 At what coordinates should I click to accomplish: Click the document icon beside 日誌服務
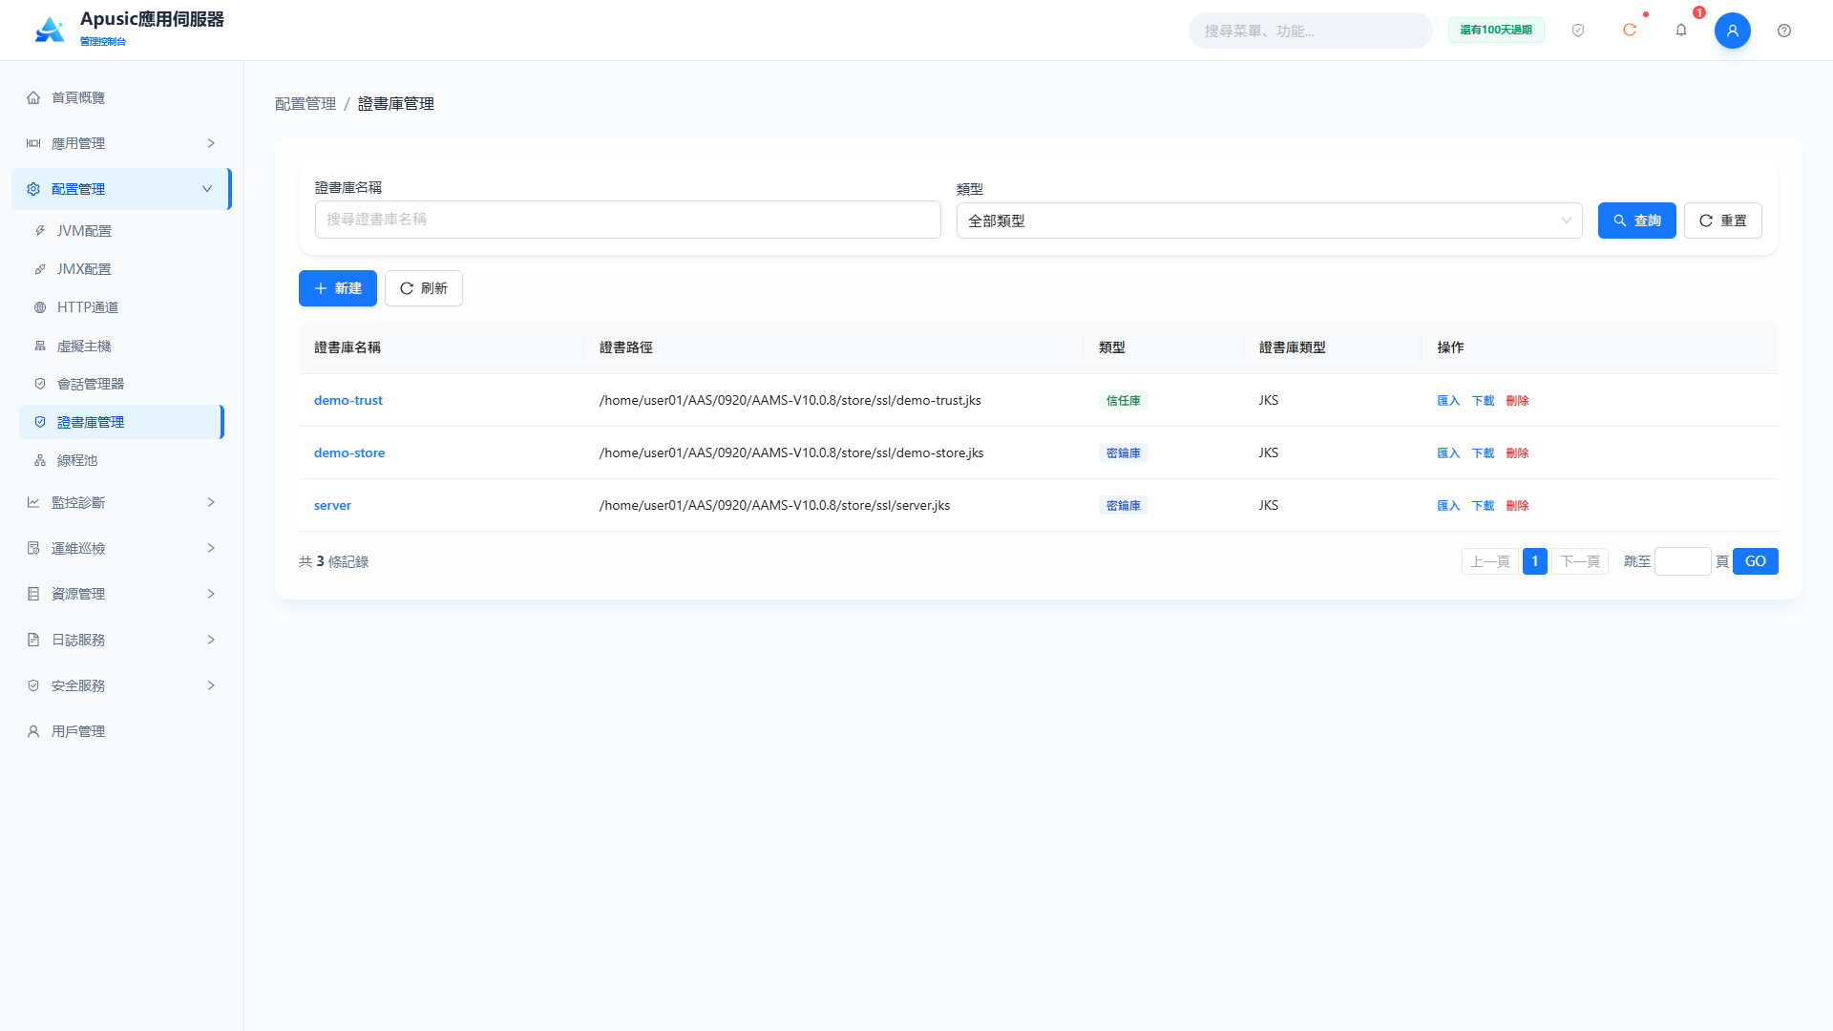tap(33, 640)
